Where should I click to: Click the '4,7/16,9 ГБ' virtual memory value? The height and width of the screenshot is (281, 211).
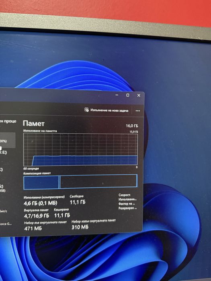tap(37, 216)
